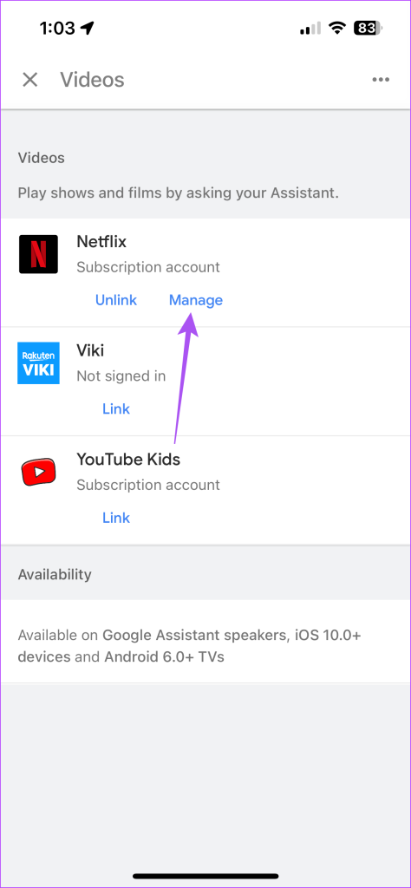Unlink the Netflix account

click(x=116, y=300)
